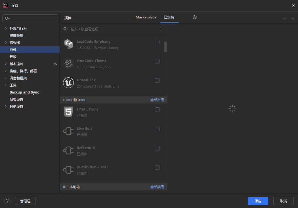This screenshot has height=208, width=298.
Task: Enable the LeetCode Epiphany plugin checkbox
Action: tap(157, 42)
